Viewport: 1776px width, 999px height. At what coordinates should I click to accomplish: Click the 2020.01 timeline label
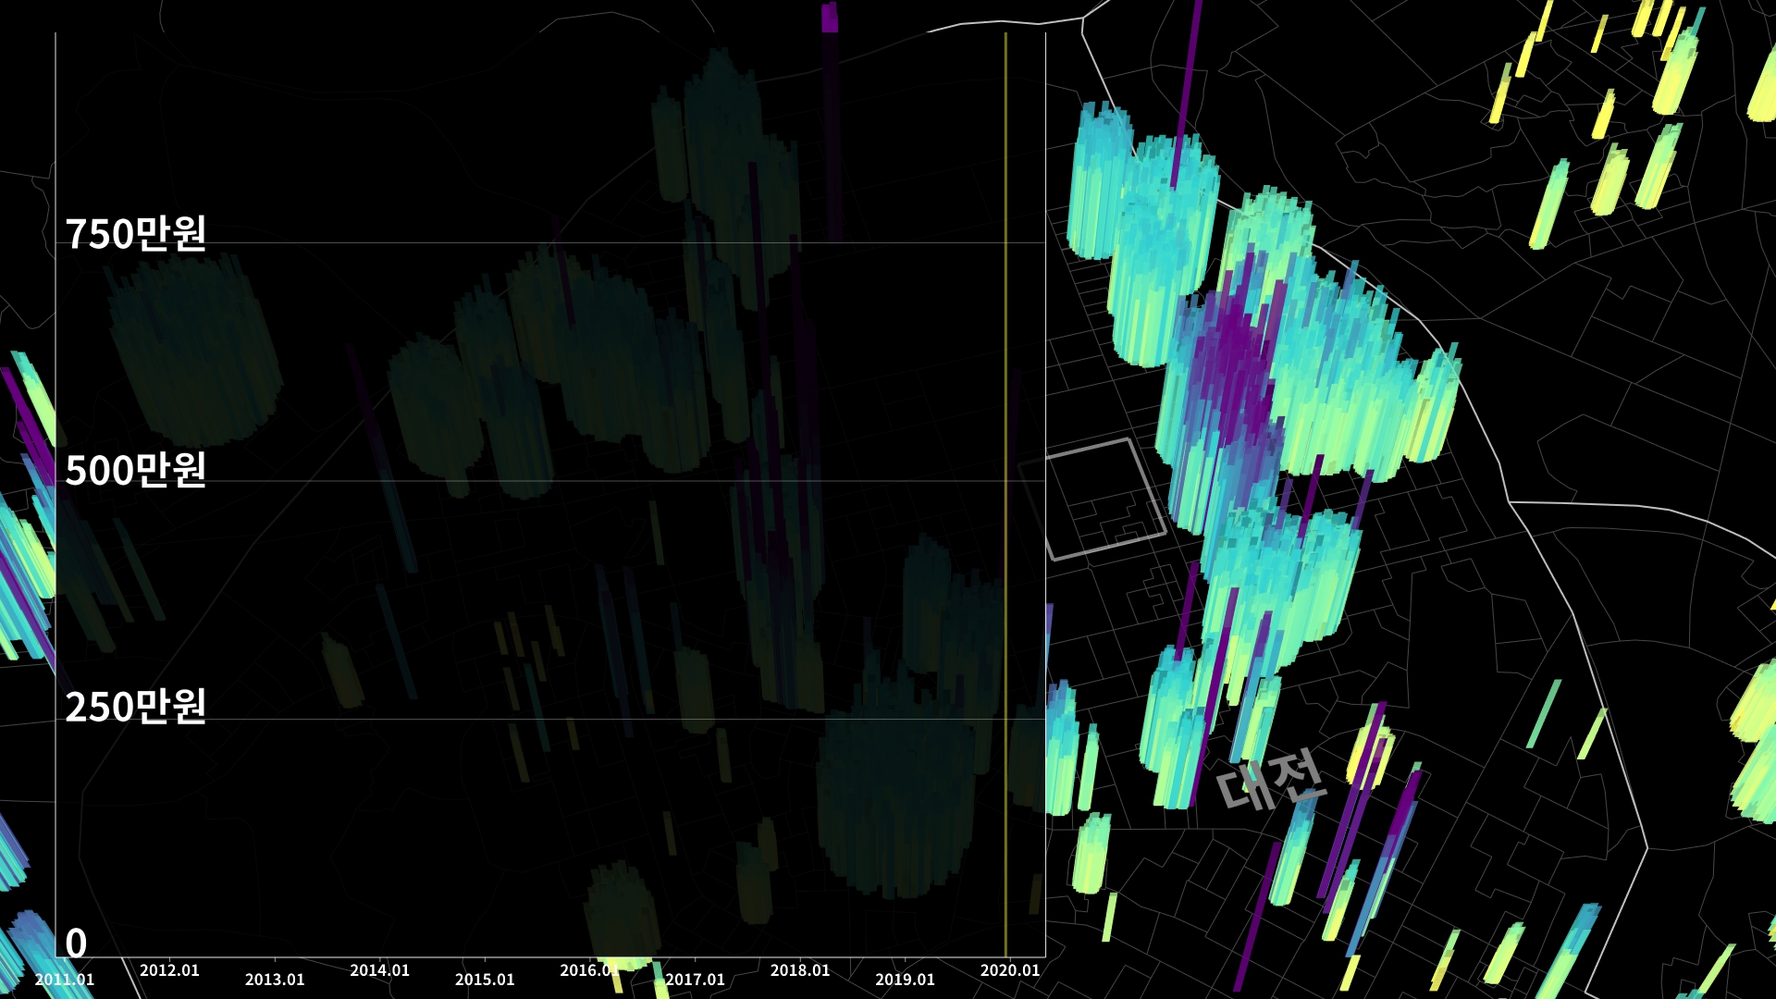1010,970
